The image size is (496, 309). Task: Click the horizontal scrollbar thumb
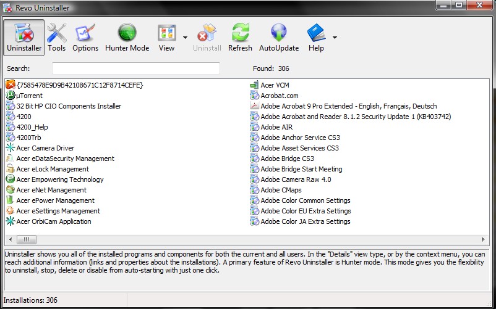tap(26, 240)
